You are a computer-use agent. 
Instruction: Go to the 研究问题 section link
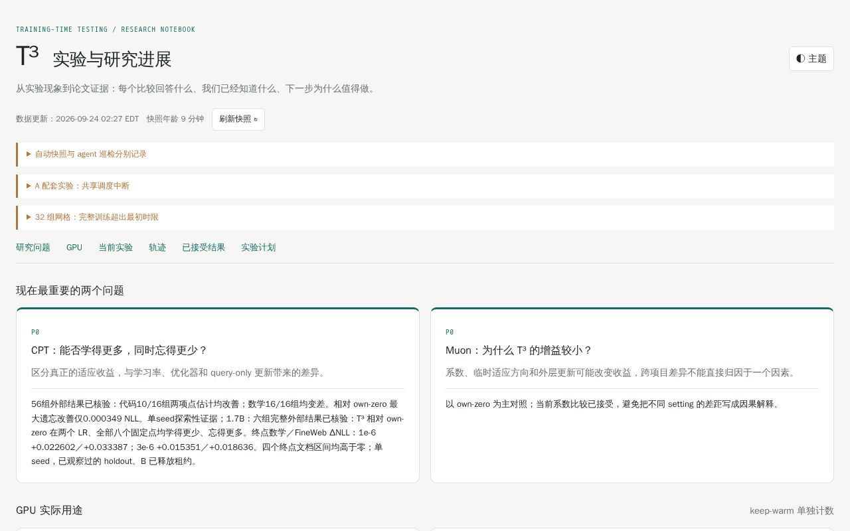[33, 248]
